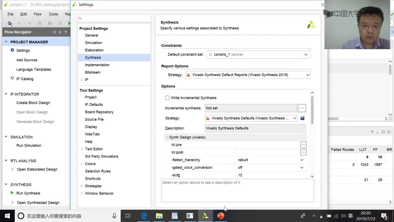This screenshot has height=222, width=394.
Task: Maximize the design runs panel
Action: point(383,132)
